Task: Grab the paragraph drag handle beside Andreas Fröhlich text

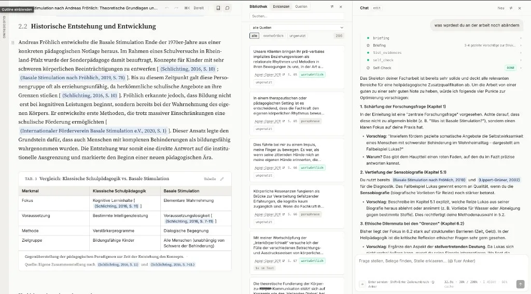Action: (x=13, y=42)
